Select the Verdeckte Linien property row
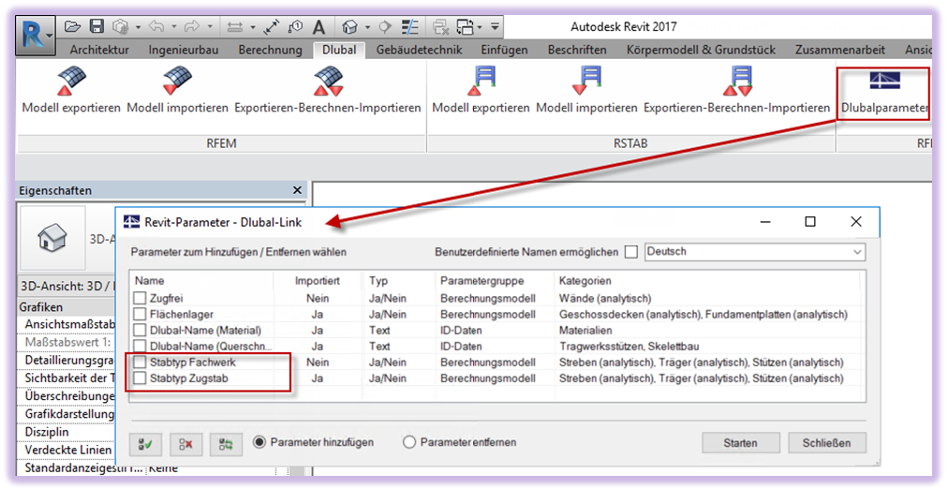 tap(67, 451)
